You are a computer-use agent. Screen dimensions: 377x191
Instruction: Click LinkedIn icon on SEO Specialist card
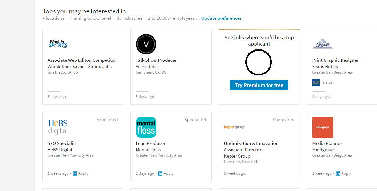coord(75,173)
